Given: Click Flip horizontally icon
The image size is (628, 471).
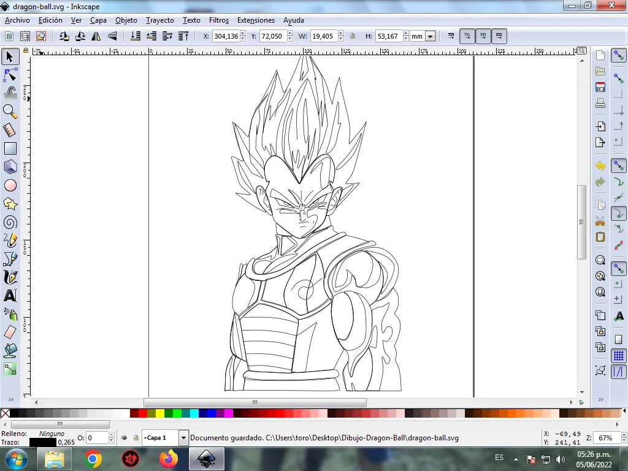Looking at the screenshot, I should pyautogui.click(x=96, y=36).
